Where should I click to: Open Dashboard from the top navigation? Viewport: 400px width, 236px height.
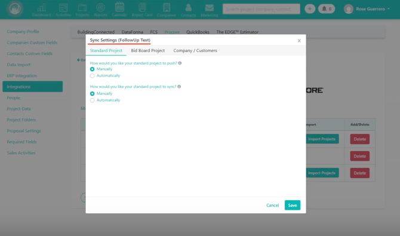(x=41, y=10)
